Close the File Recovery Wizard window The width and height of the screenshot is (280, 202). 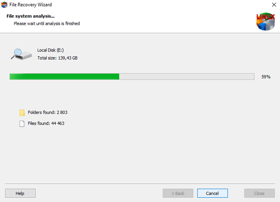(x=274, y=5)
